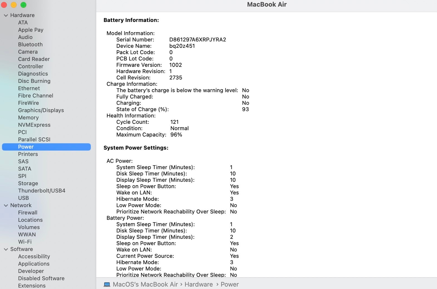This screenshot has width=437, height=289.
Task: Open Diagnostics in the sidebar
Action: (33, 74)
